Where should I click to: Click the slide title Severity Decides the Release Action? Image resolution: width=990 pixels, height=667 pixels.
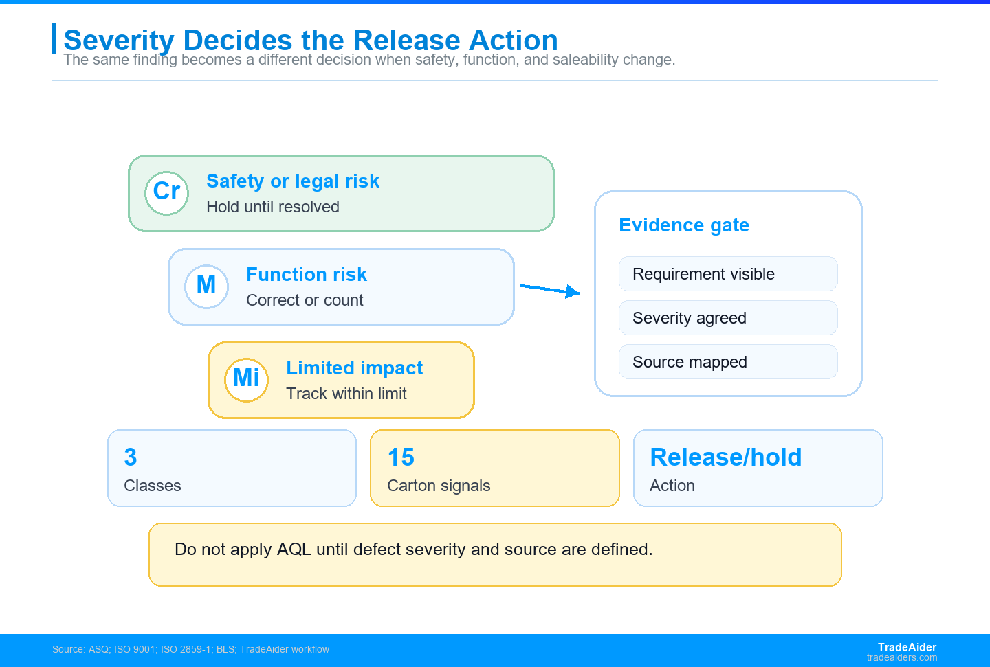pyautogui.click(x=311, y=41)
